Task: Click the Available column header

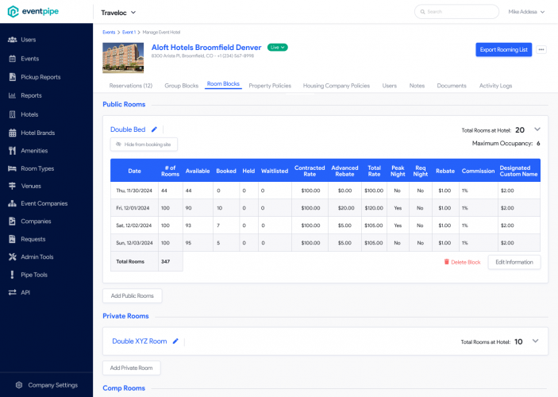Action: (198, 171)
